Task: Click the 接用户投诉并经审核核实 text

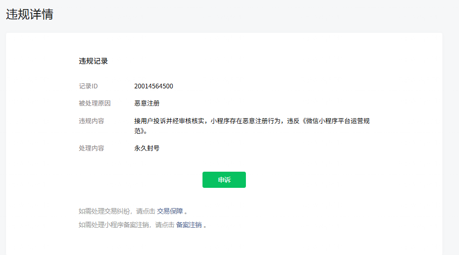Action: (x=169, y=121)
